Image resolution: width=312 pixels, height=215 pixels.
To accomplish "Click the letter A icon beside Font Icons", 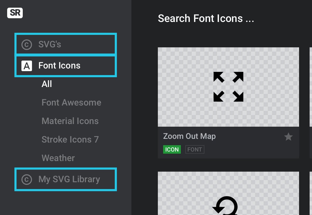I will 27,66.
